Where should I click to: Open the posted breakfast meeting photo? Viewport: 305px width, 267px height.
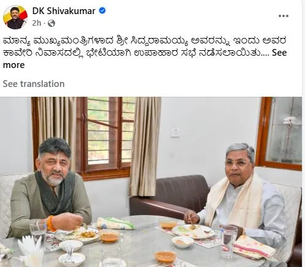coord(151,182)
